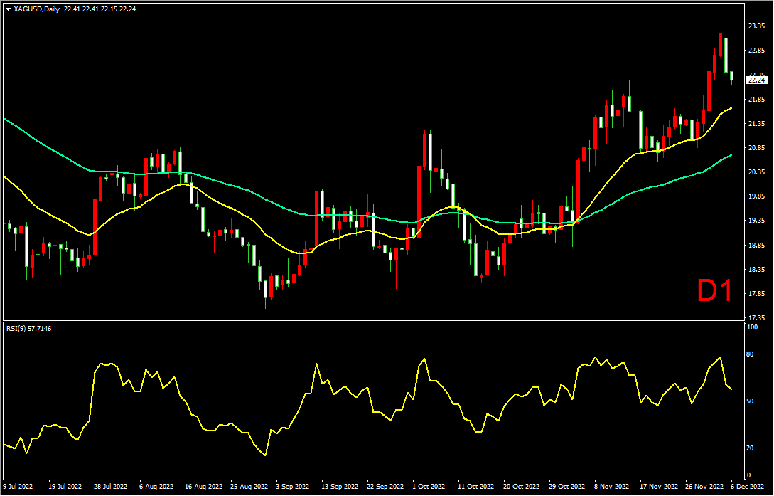Click the 22.85 price axis label
The height and width of the screenshot is (496, 774).
pos(757,51)
